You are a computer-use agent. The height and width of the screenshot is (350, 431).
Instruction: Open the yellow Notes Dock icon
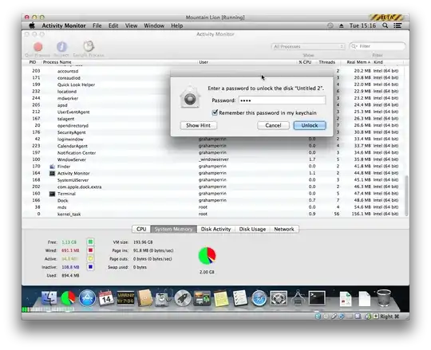(221, 298)
